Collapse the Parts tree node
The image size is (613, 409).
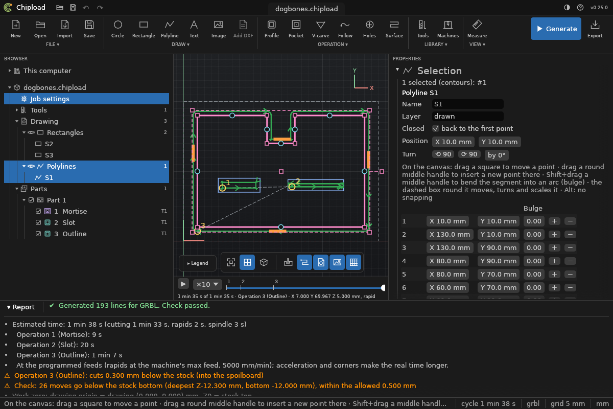coord(16,189)
